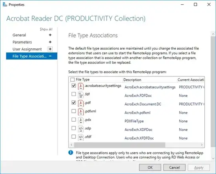The width and height of the screenshot is (216, 174).
Task: Click the .xfdf file type icon
Action: [81, 137]
